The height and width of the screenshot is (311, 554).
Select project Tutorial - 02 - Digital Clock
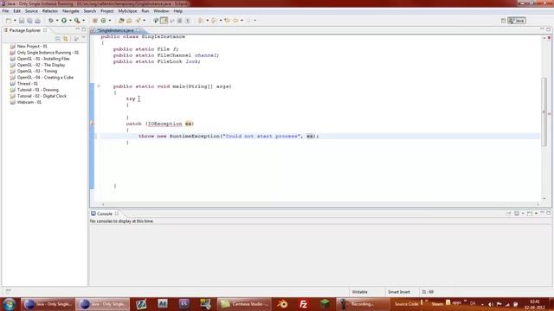coord(42,96)
